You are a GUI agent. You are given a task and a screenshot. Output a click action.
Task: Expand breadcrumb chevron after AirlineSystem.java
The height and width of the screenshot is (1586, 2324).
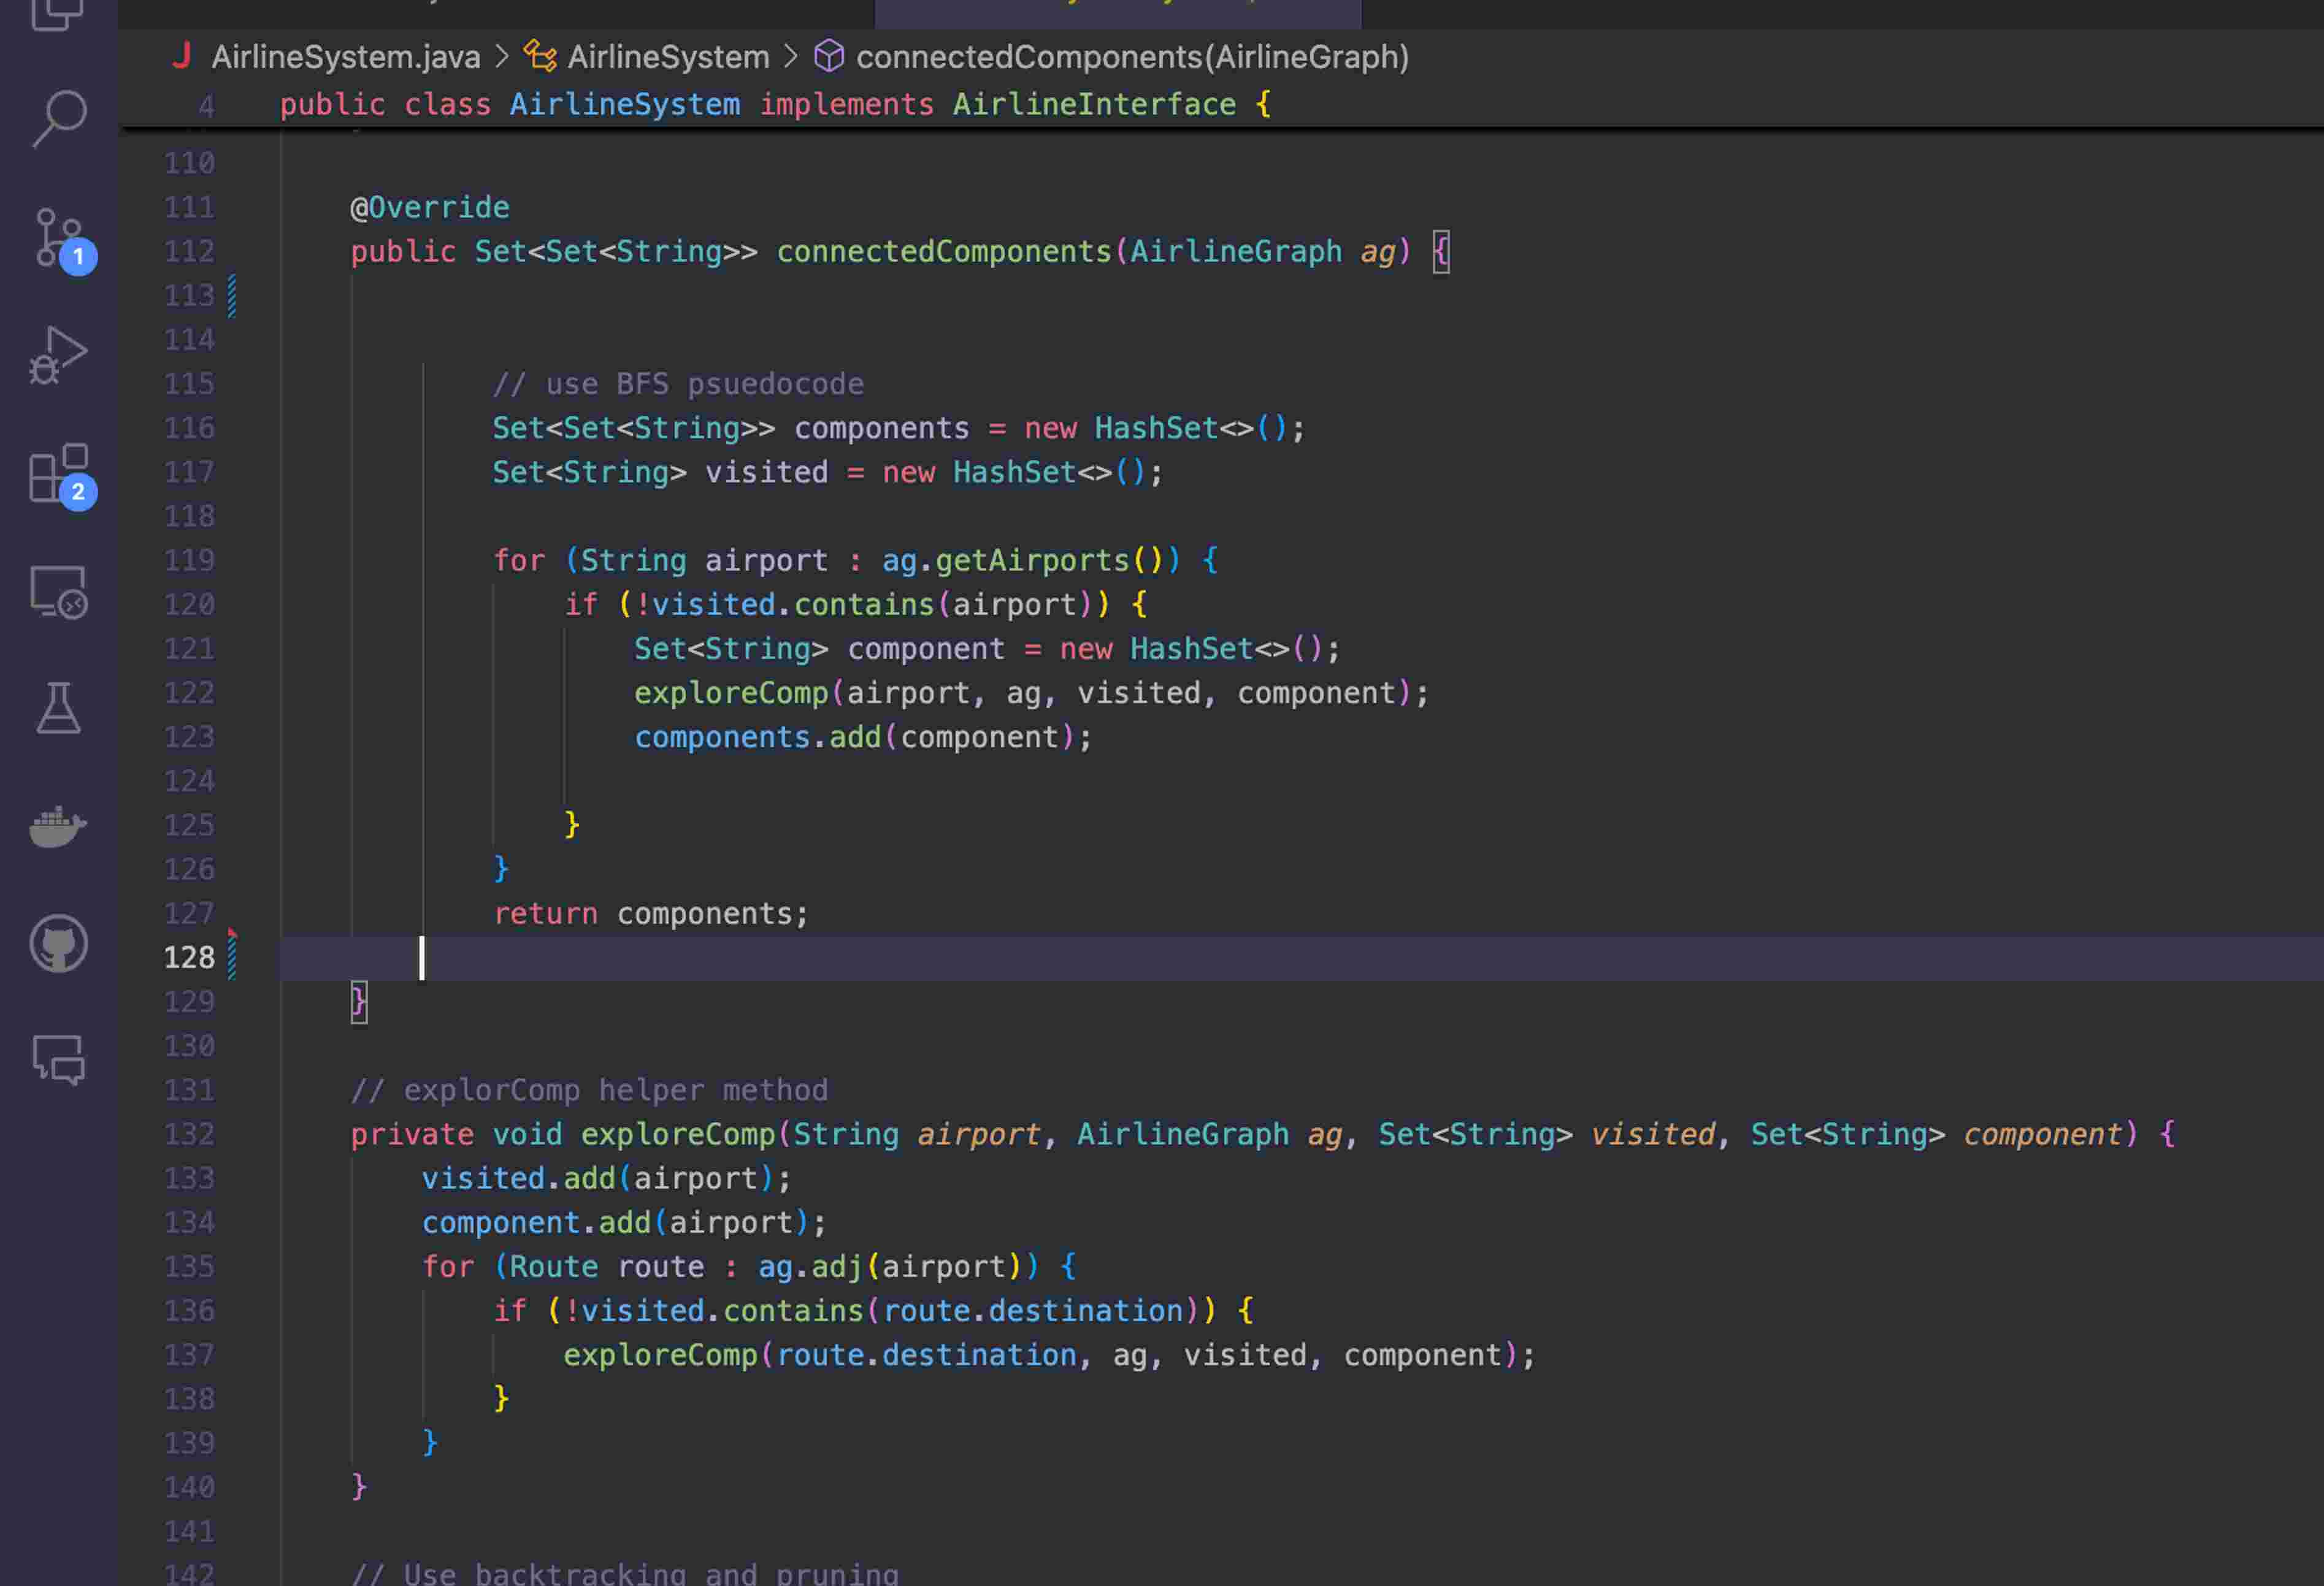[502, 57]
